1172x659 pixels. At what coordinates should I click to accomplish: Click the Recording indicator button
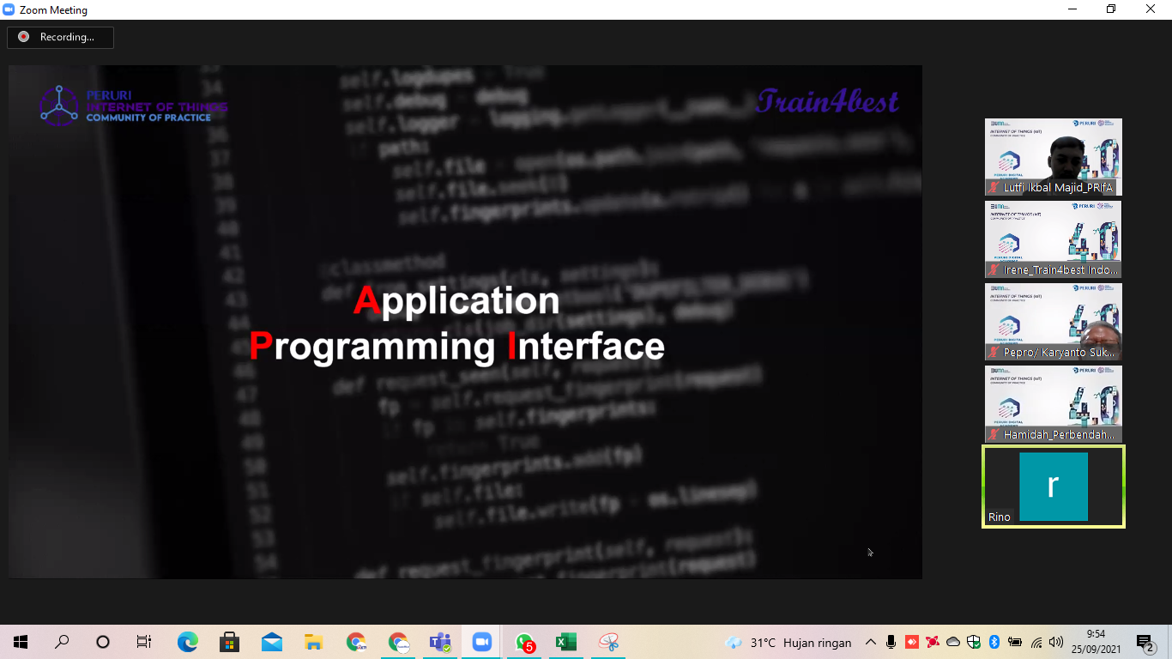tap(60, 37)
